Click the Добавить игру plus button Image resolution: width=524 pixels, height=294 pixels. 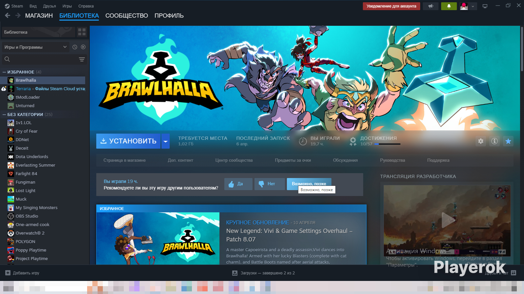coord(8,273)
